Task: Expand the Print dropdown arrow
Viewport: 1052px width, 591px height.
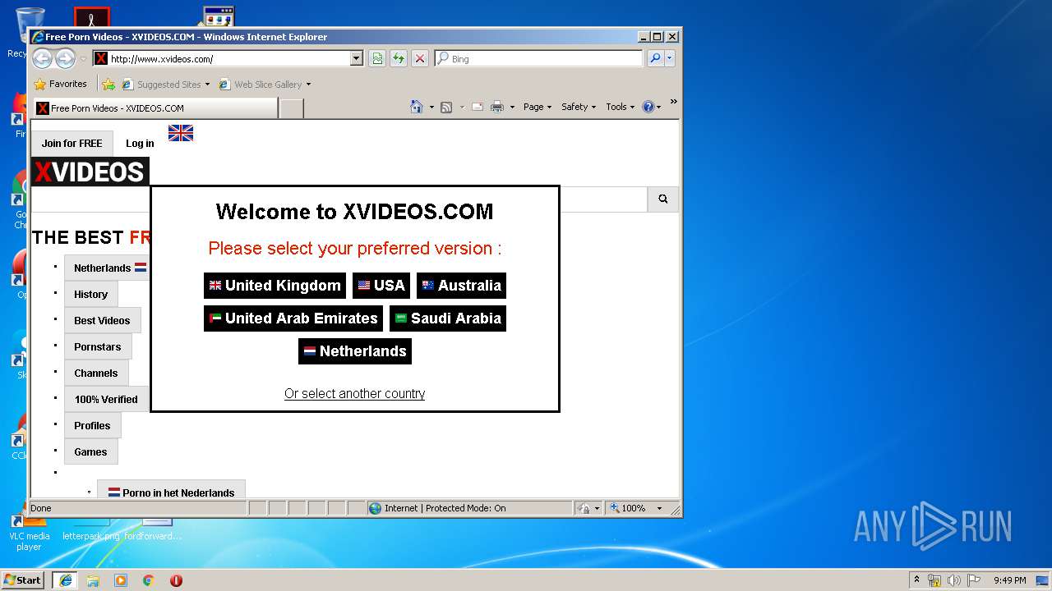Action: (512, 107)
